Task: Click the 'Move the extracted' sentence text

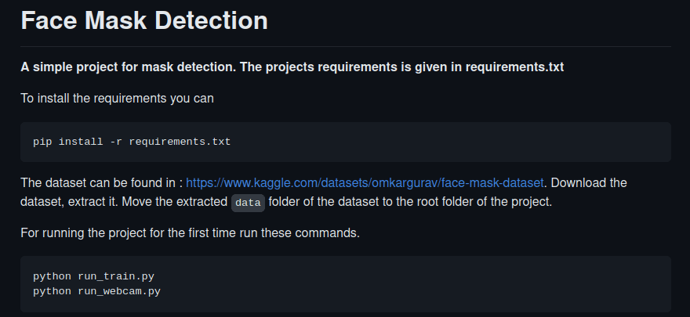Action: [x=174, y=202]
